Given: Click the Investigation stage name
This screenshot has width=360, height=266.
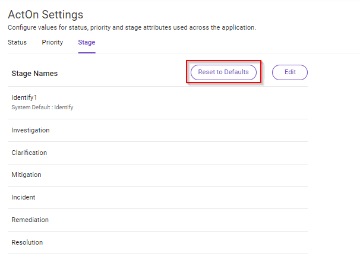Looking at the screenshot, I should [x=30, y=130].
